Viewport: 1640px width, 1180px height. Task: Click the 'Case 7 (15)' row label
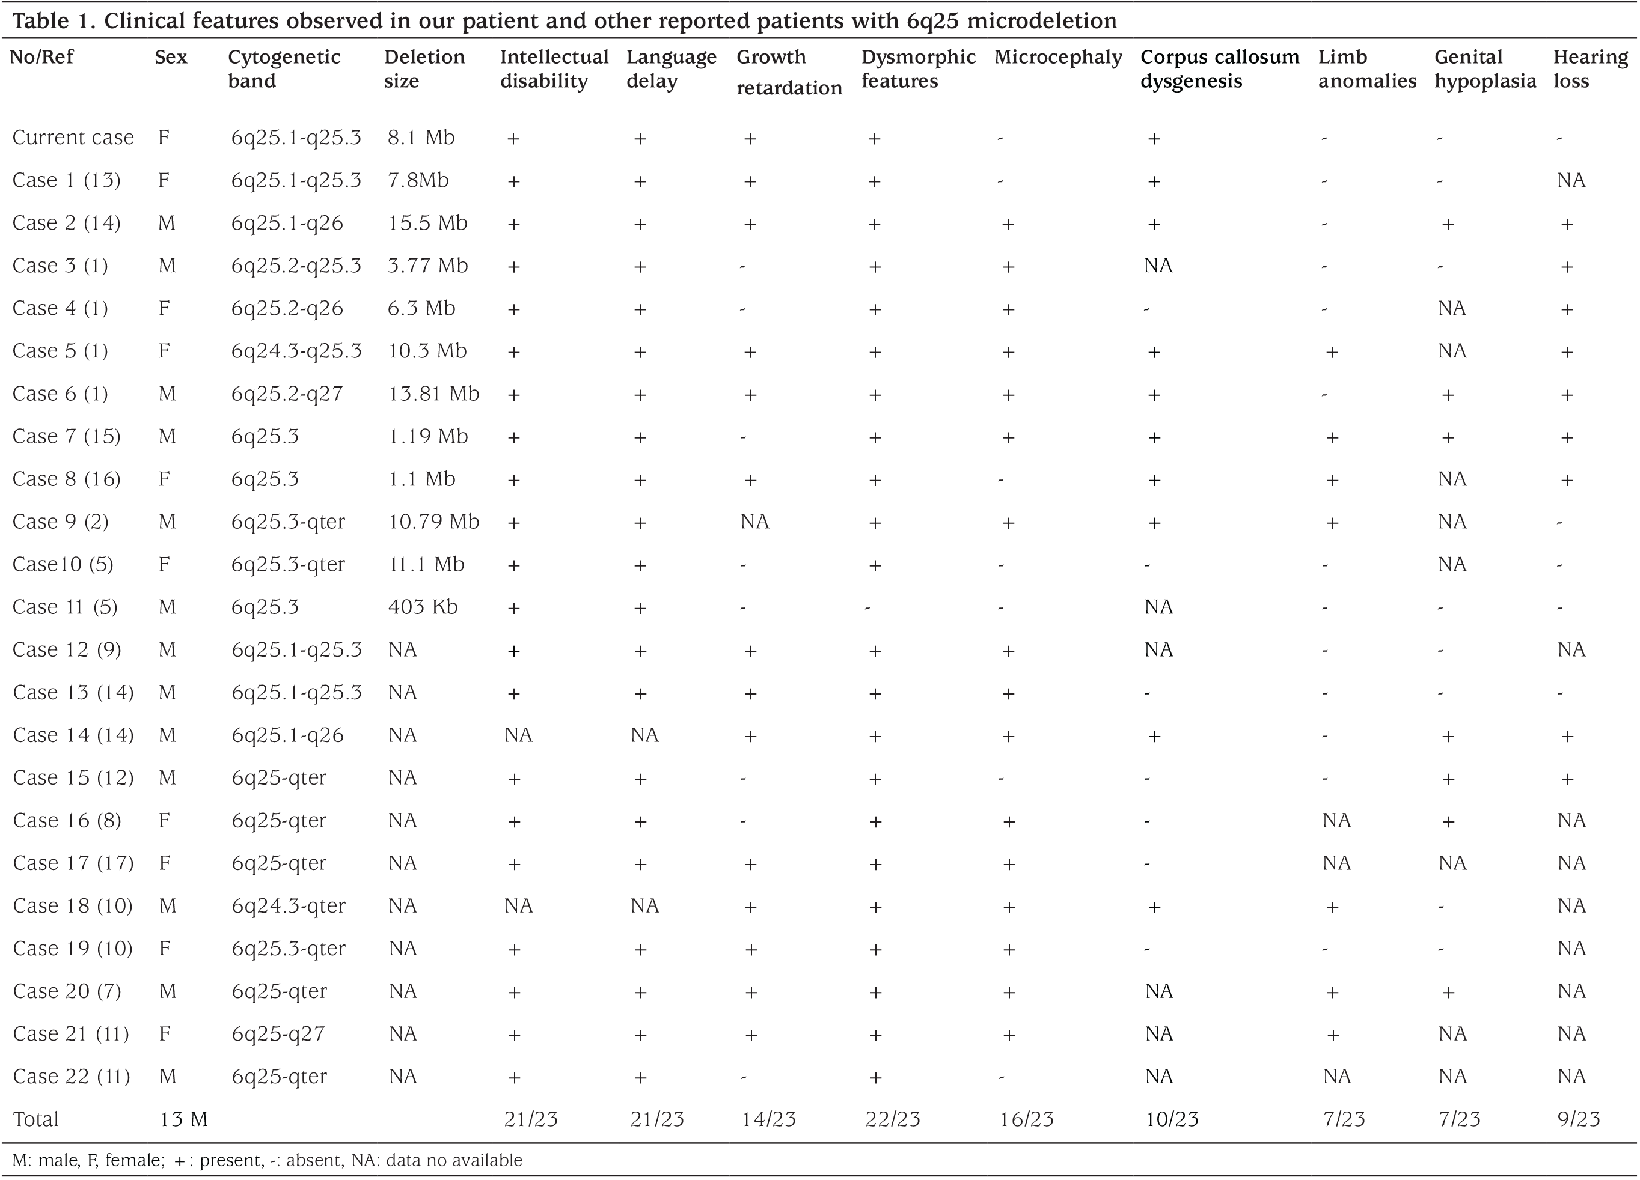[x=67, y=436]
